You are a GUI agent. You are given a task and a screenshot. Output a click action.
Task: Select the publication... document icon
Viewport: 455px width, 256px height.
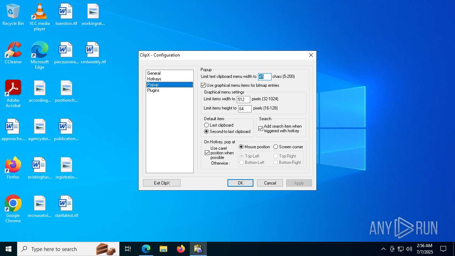[x=66, y=130]
